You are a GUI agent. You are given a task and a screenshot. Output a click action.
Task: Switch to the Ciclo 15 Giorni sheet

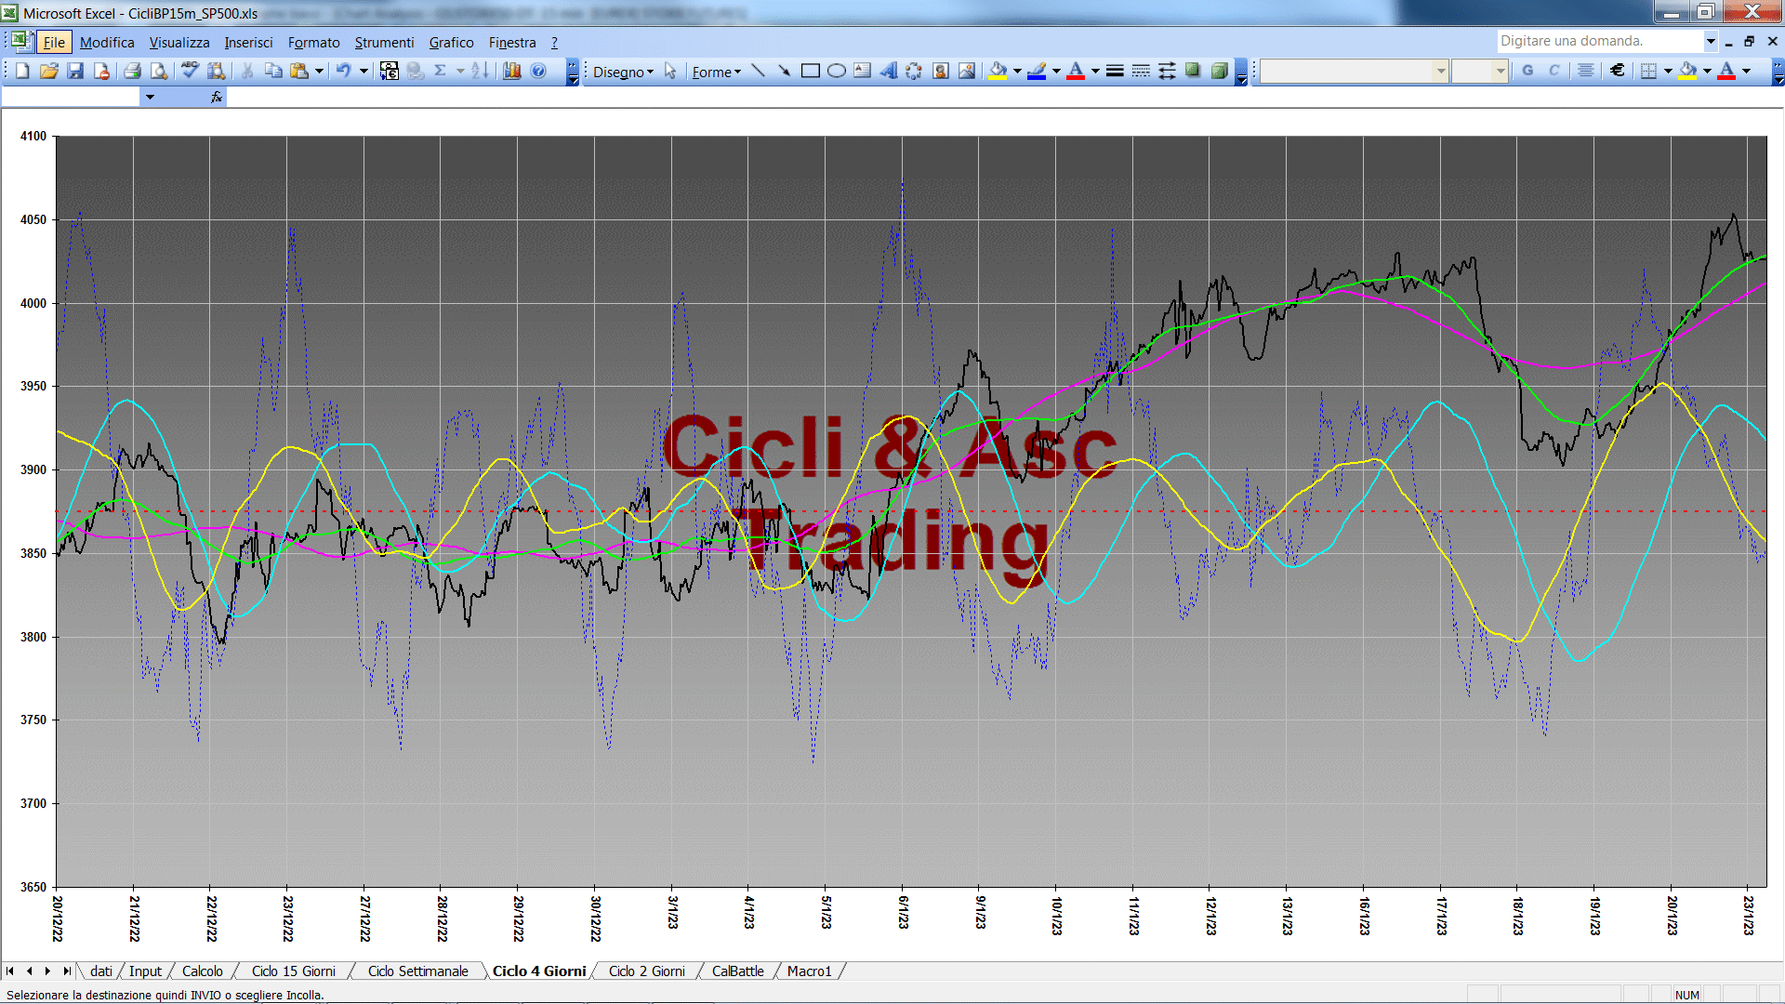click(x=293, y=971)
